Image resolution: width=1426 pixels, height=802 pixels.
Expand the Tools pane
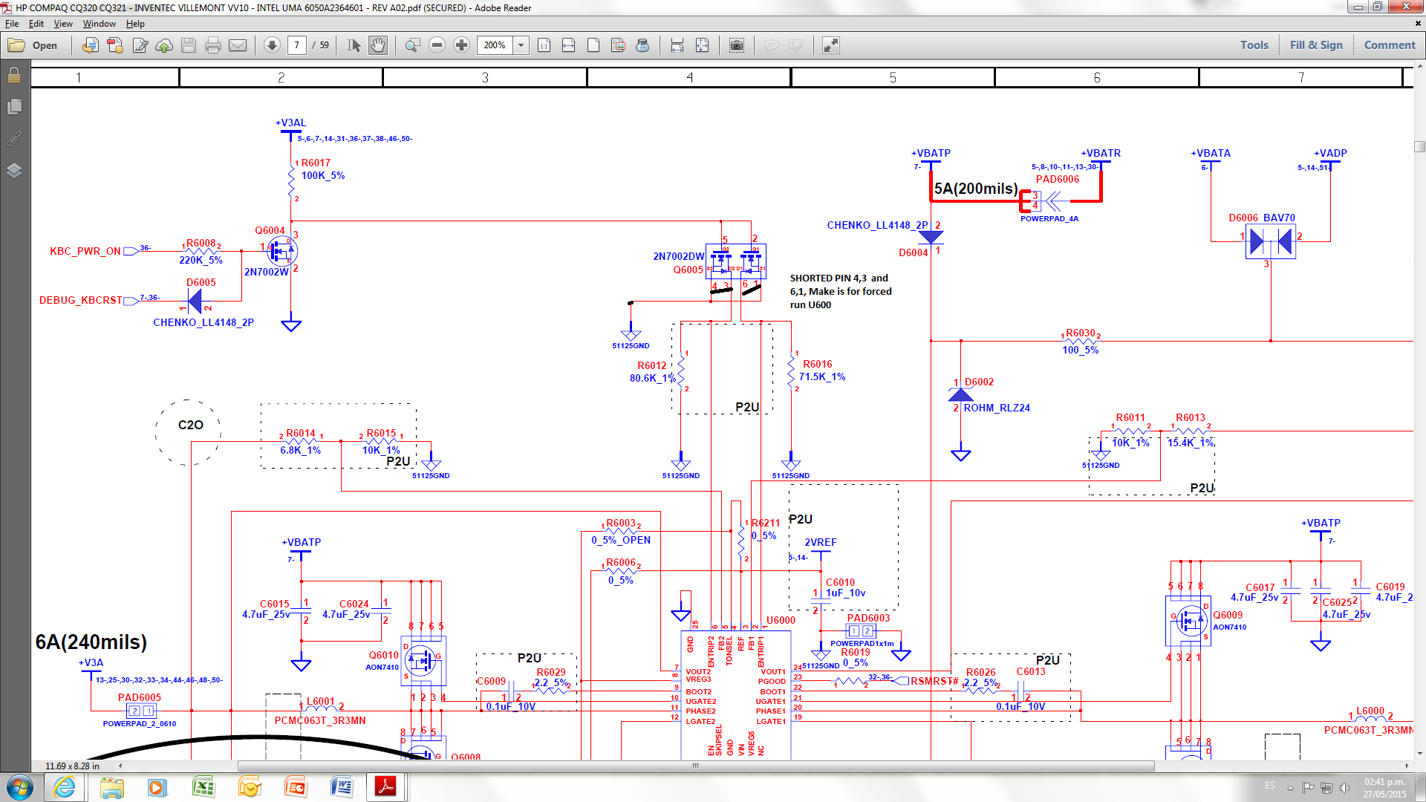pos(1254,45)
